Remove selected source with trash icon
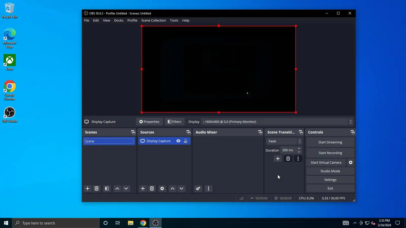This screenshot has width=406, height=228. (x=152, y=188)
